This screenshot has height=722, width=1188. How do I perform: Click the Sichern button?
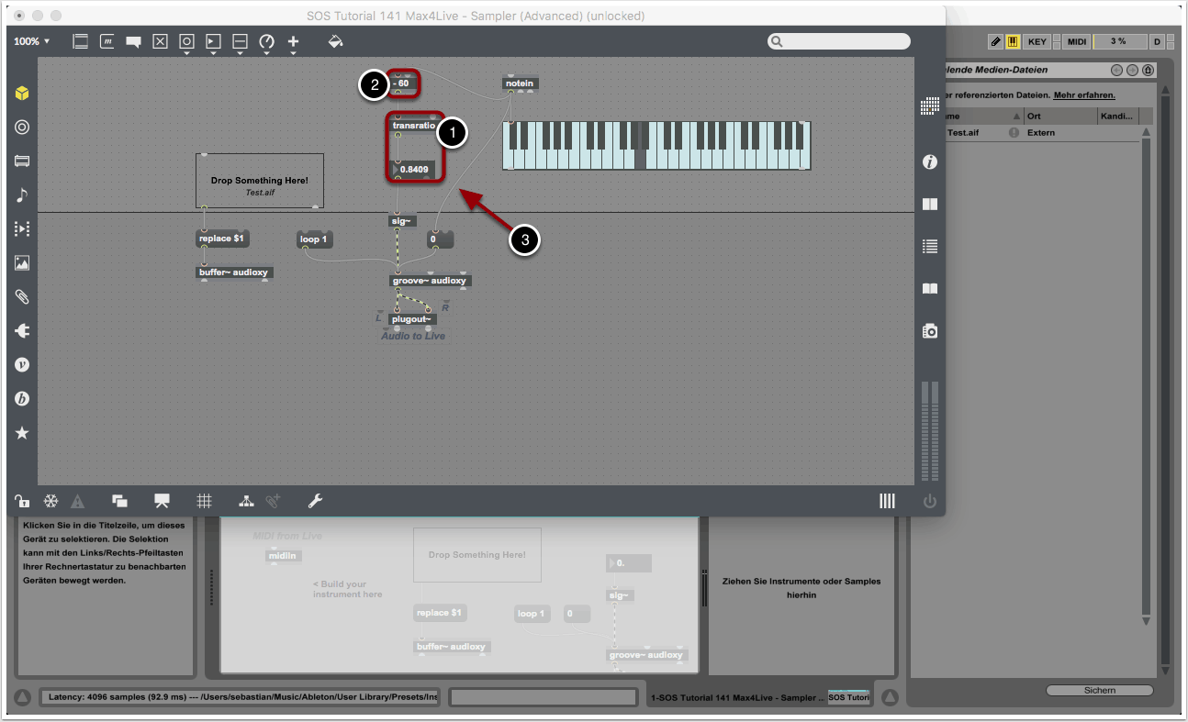click(1099, 690)
